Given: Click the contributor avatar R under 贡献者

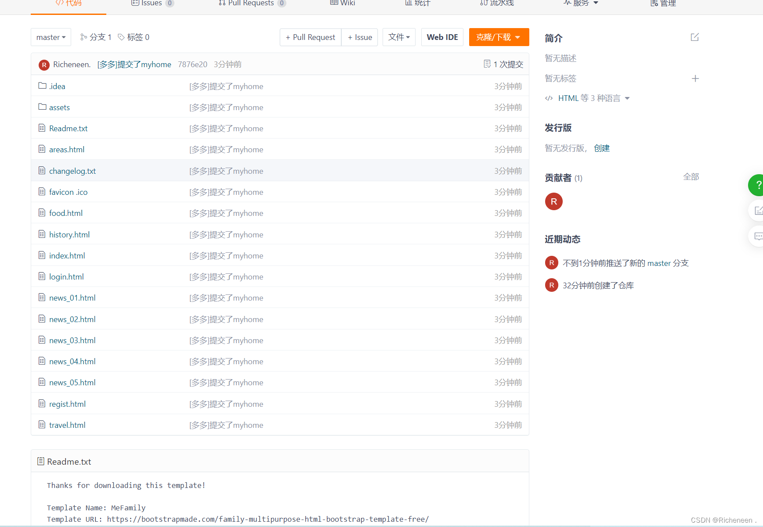Looking at the screenshot, I should click(x=553, y=201).
